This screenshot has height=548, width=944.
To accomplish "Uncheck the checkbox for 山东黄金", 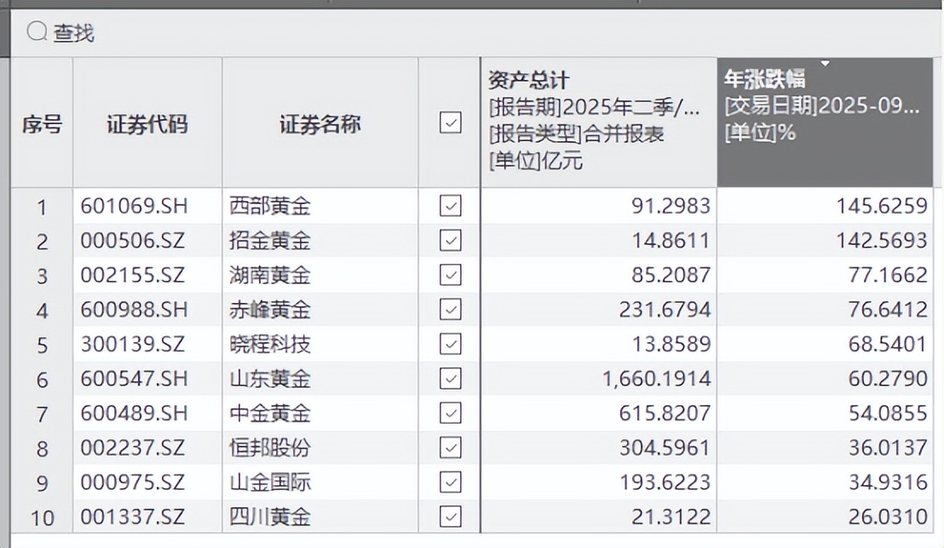I will click(449, 379).
